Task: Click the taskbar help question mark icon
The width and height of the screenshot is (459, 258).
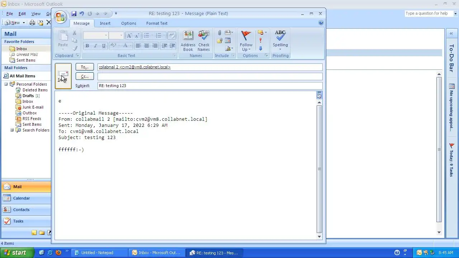Action: 397,253
